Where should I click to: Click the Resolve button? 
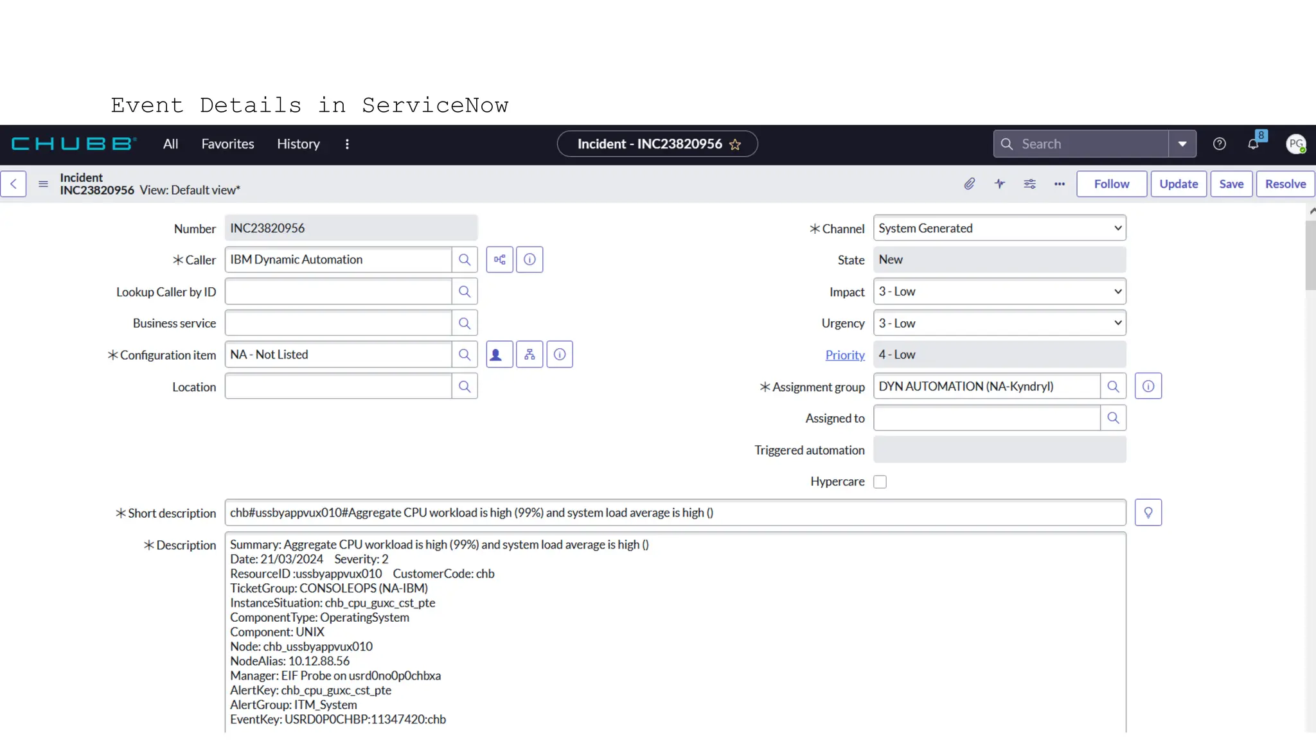pyautogui.click(x=1285, y=184)
